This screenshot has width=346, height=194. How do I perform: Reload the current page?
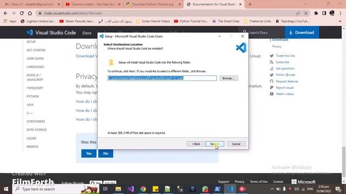22,13
